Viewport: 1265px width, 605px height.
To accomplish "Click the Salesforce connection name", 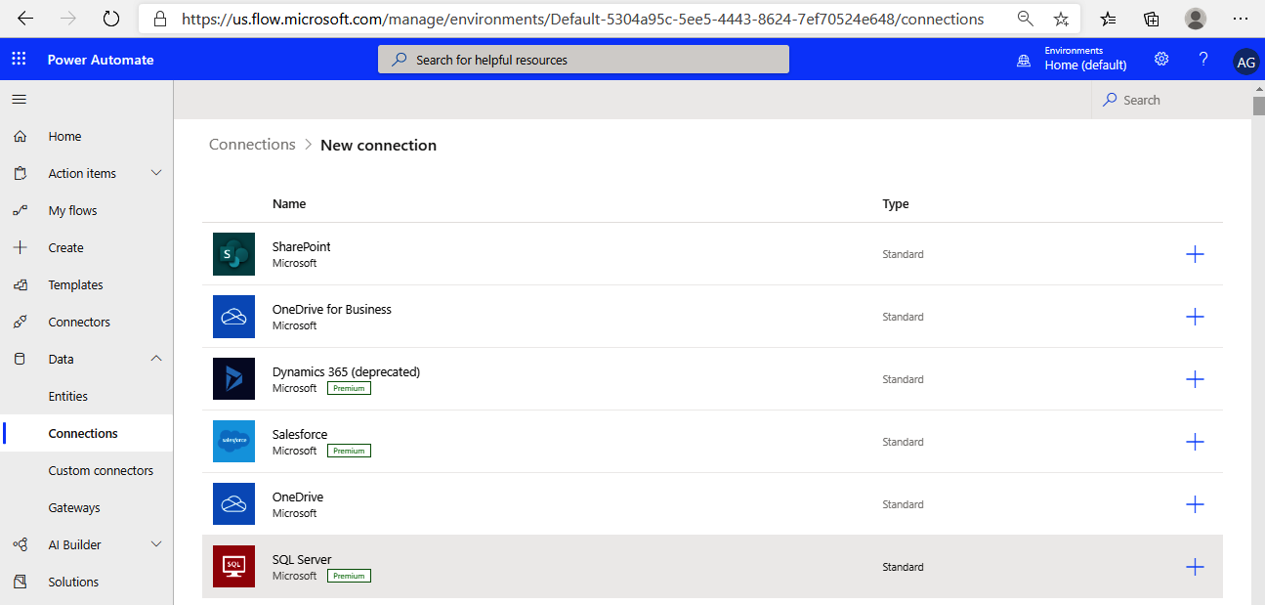I will 300,435.
